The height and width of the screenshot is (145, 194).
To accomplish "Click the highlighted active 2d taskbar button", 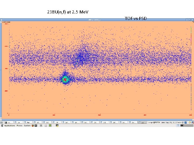I will tap(142, 122).
